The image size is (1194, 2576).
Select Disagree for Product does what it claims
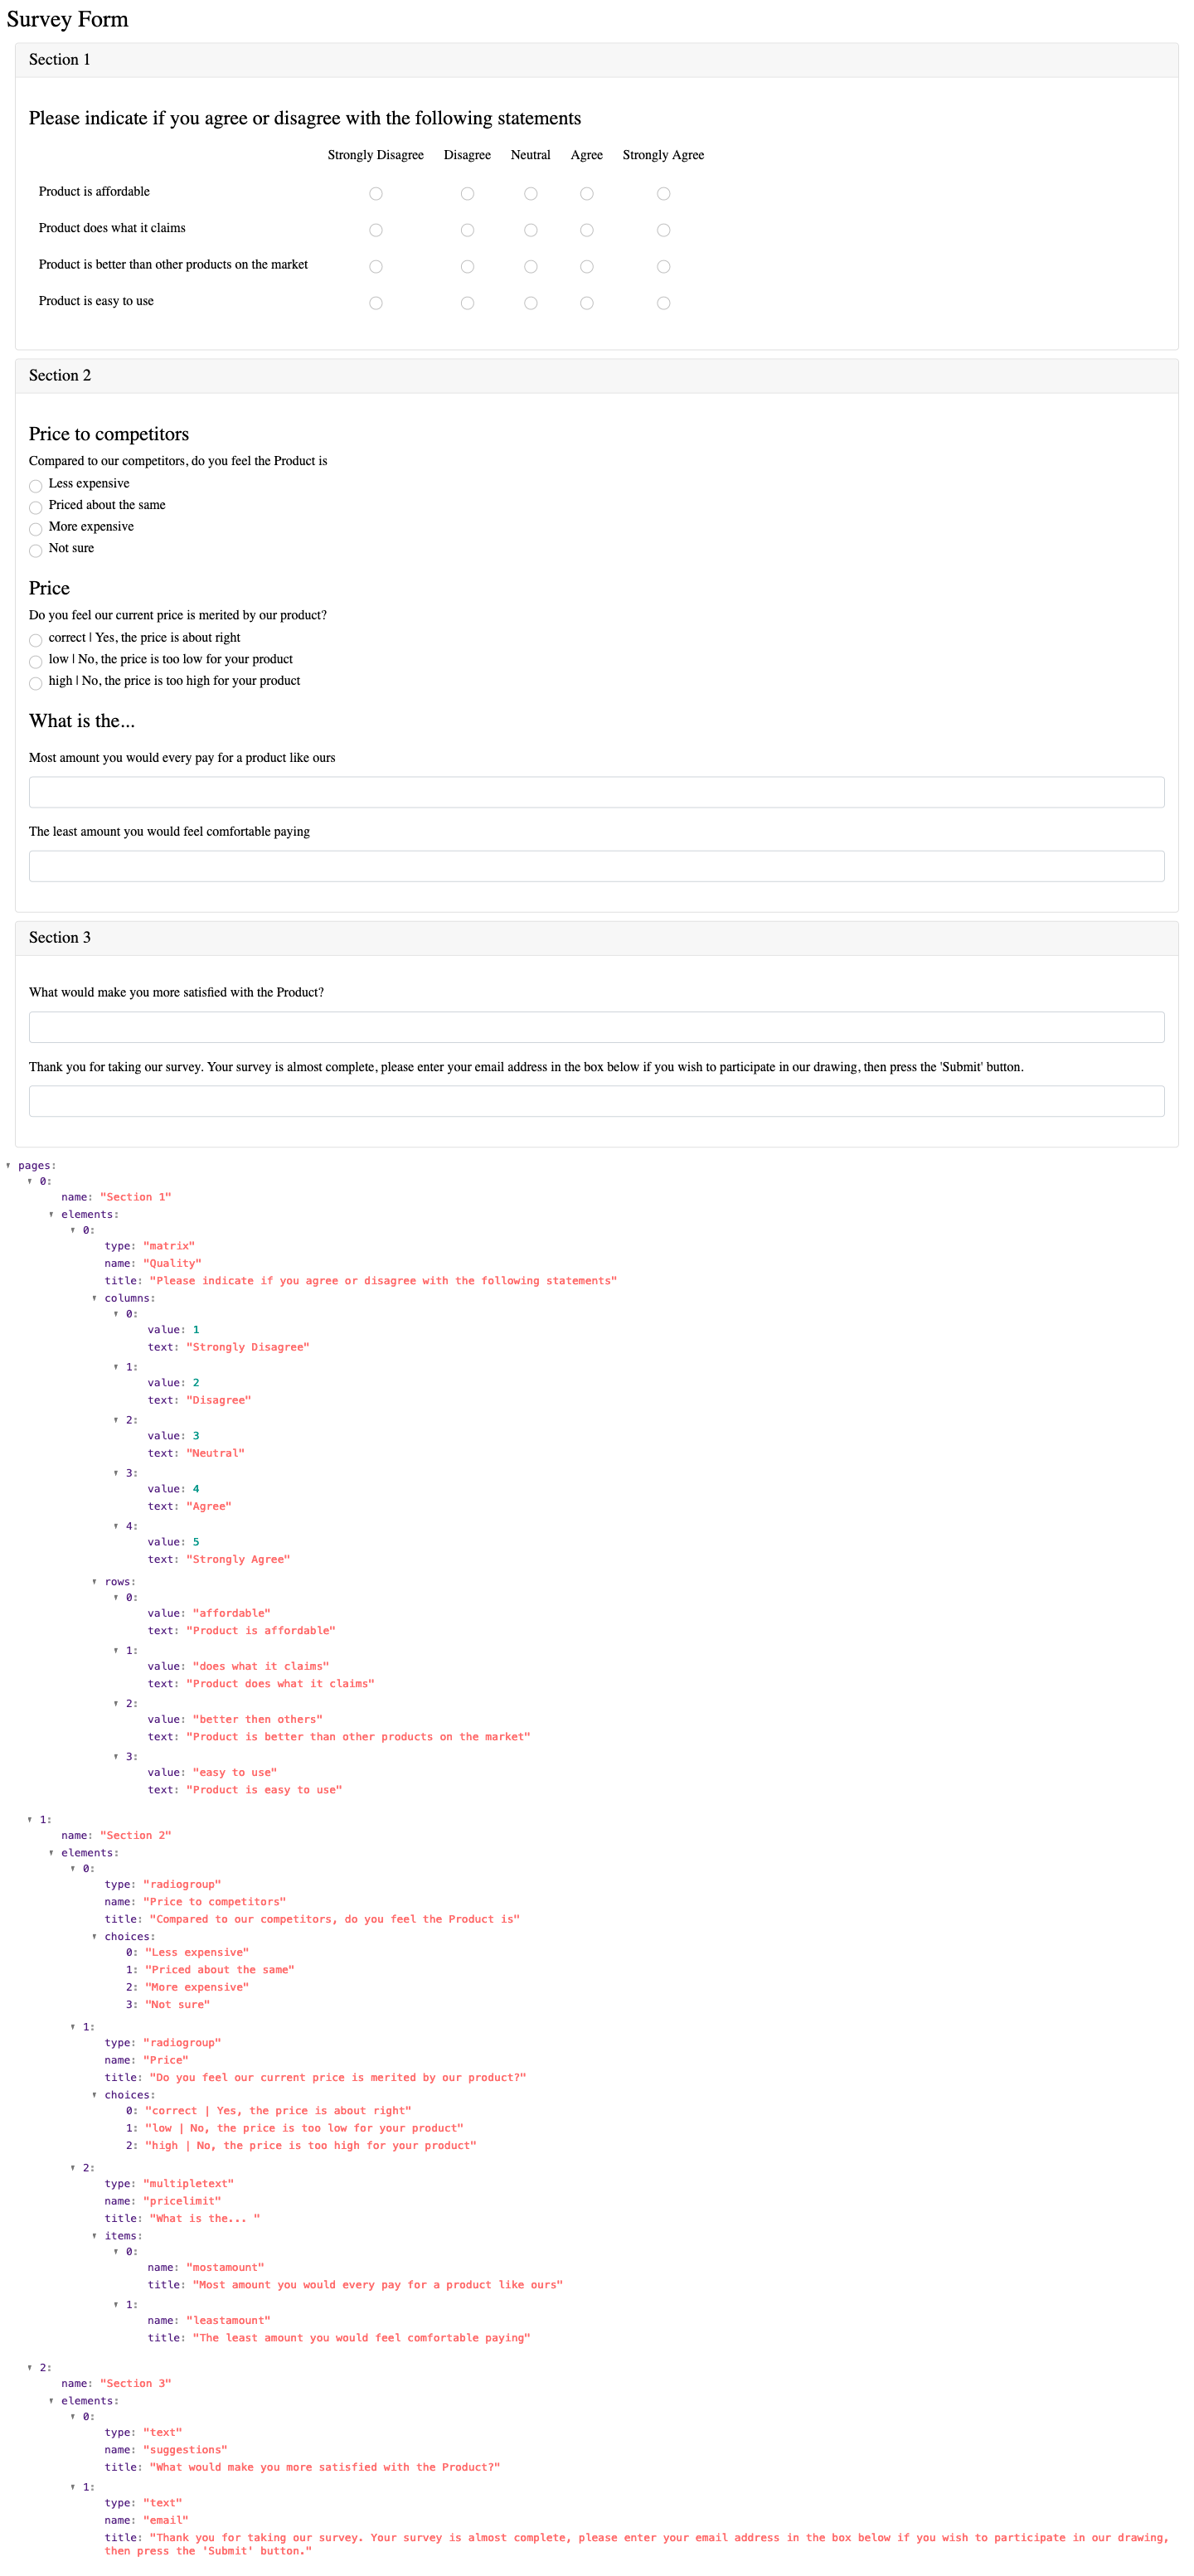(467, 230)
